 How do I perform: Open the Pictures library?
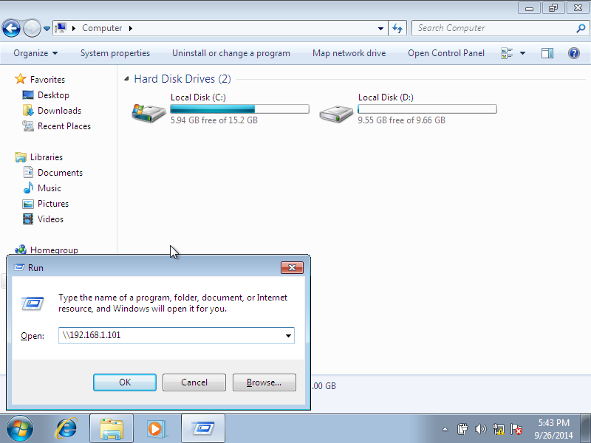tap(52, 204)
